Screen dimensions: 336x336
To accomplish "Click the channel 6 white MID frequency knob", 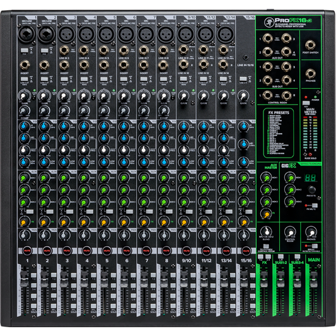I will (124, 150).
